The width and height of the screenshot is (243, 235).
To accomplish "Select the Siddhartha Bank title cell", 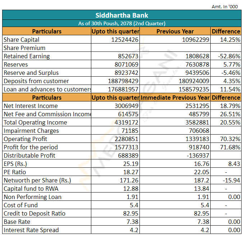I will 122,15.
